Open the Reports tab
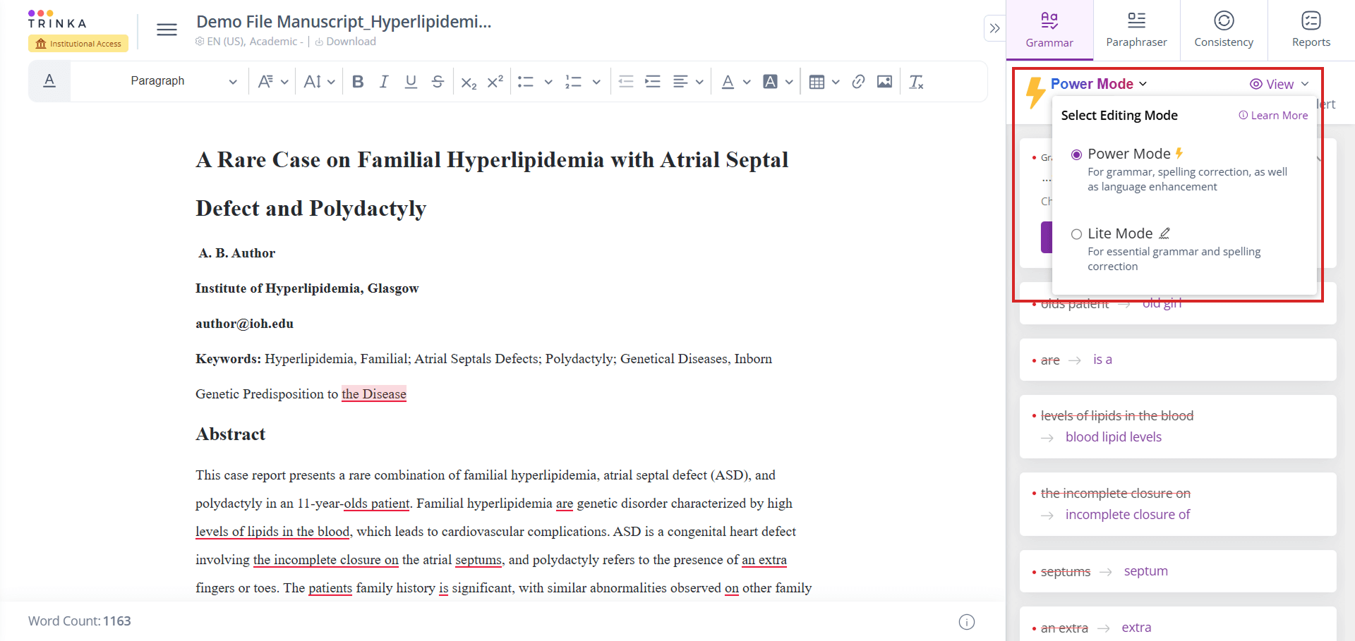1355x641 pixels. point(1311,30)
